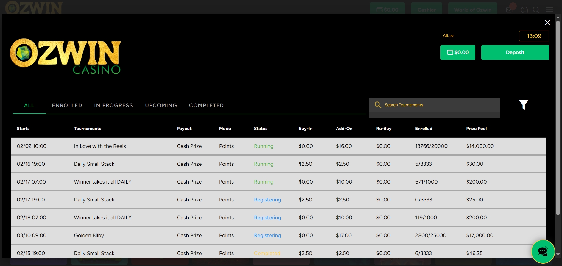The image size is (562, 266).
Task: Click the $17,000.00 prize pool value
Action: point(480,235)
